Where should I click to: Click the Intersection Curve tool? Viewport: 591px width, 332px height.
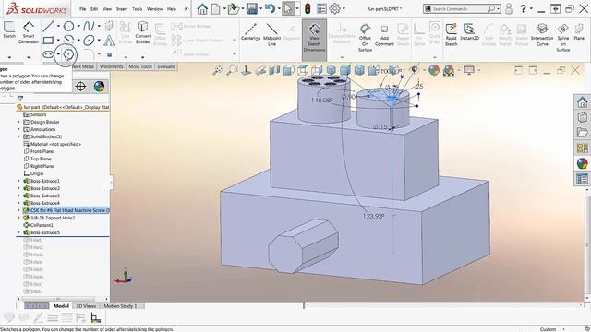(x=542, y=34)
